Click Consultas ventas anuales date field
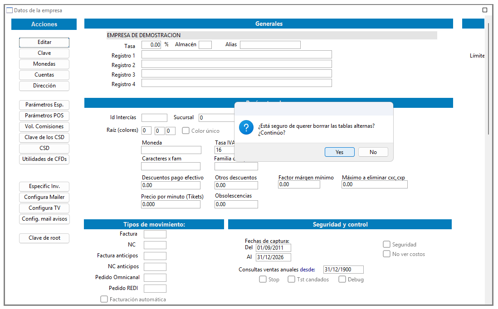The width and height of the screenshot is (498, 309). click(x=343, y=270)
